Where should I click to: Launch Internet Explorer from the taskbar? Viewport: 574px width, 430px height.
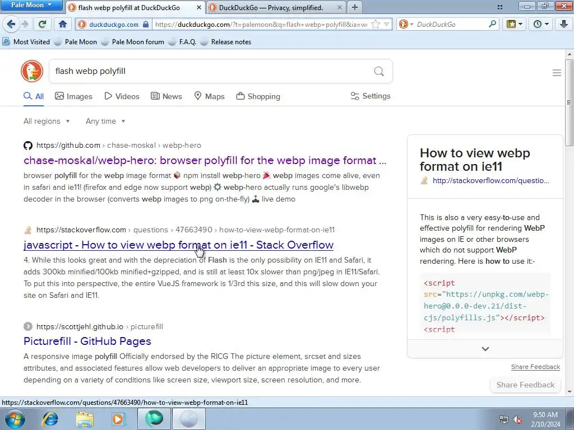[50, 419]
